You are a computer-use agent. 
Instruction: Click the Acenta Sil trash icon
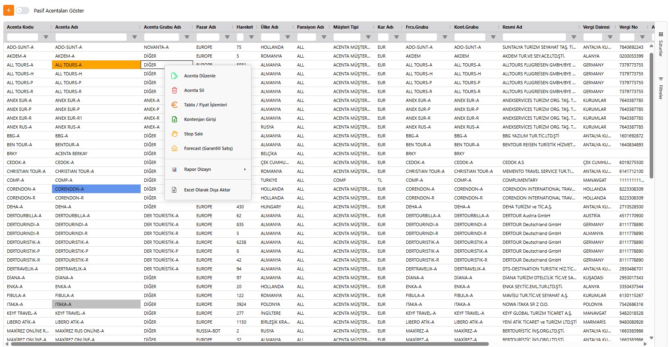(x=175, y=90)
